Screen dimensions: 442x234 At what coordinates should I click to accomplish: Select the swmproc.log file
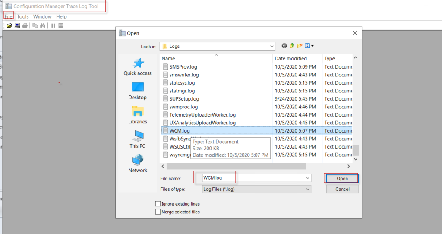tap(183, 107)
